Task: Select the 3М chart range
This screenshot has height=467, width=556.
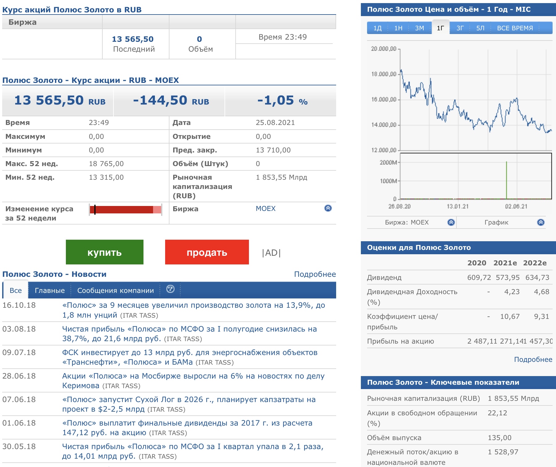Action: click(419, 28)
